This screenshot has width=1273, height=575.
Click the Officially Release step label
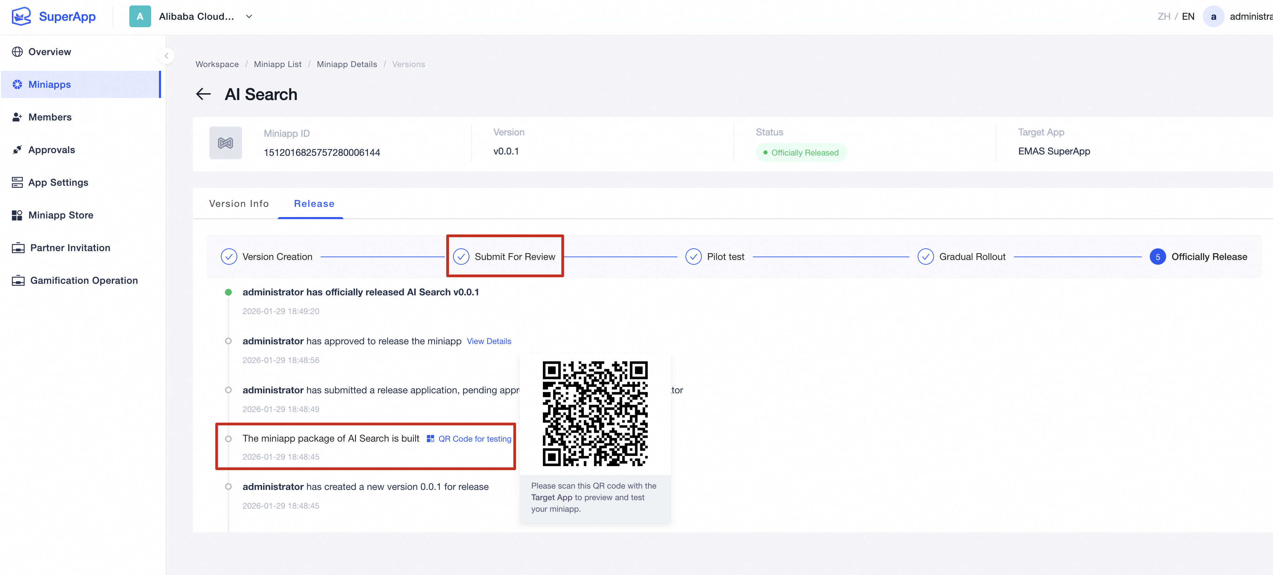pos(1209,257)
